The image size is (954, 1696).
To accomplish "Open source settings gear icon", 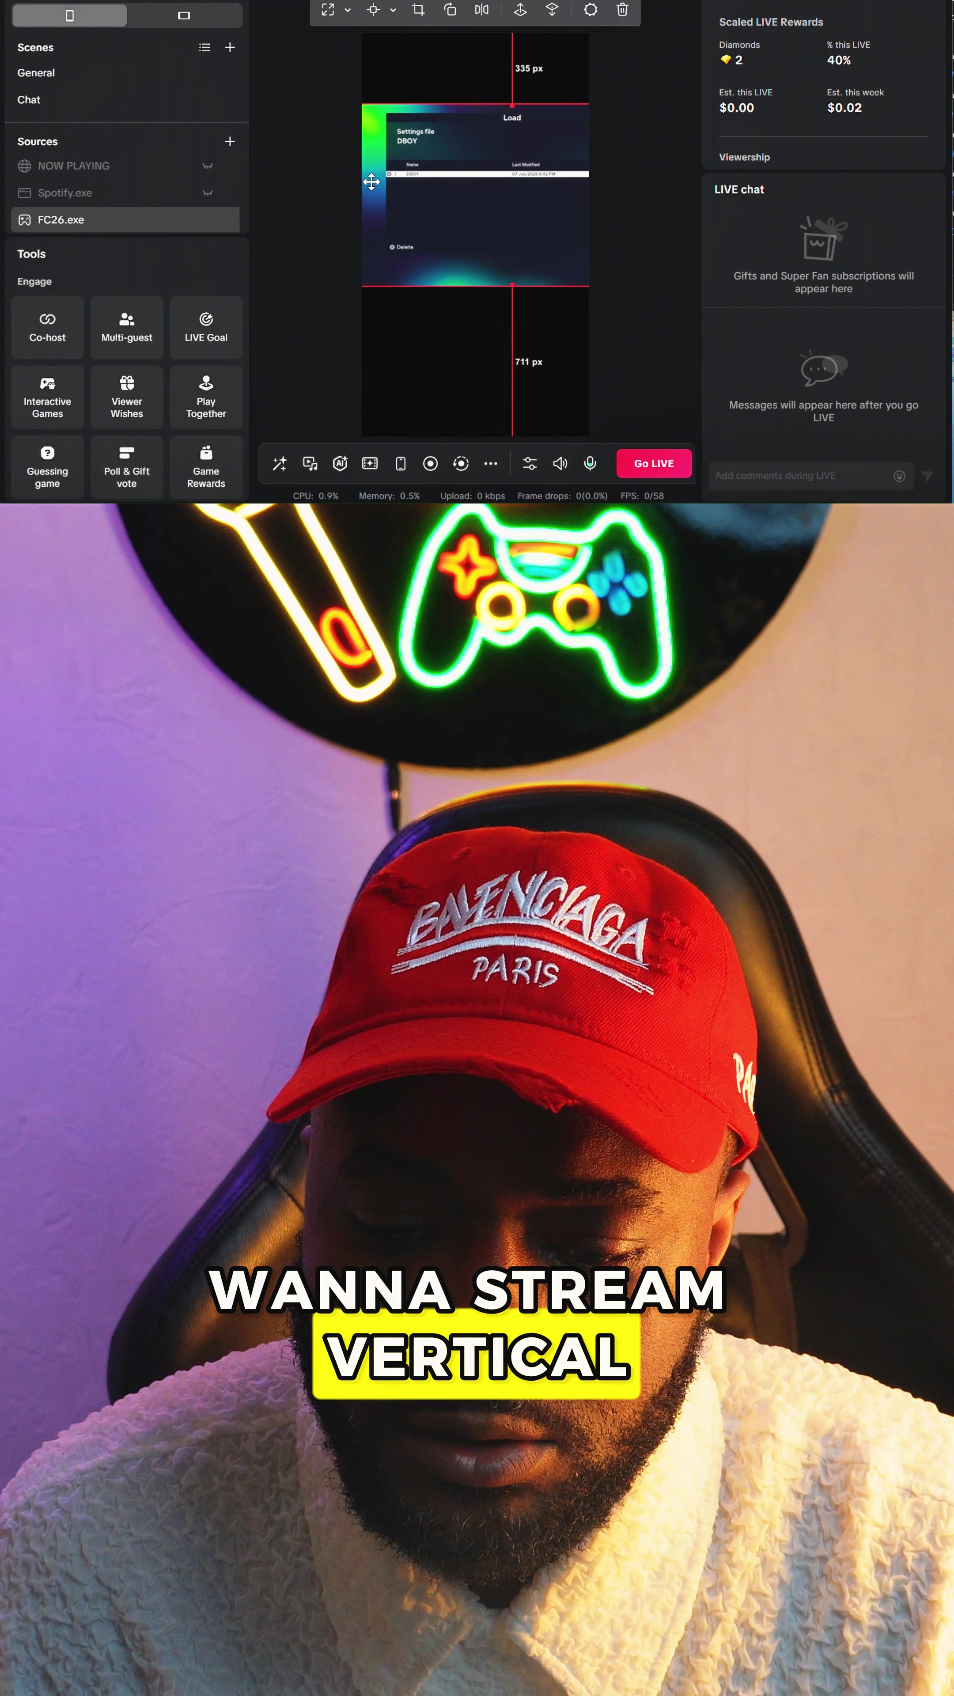I will tap(591, 10).
